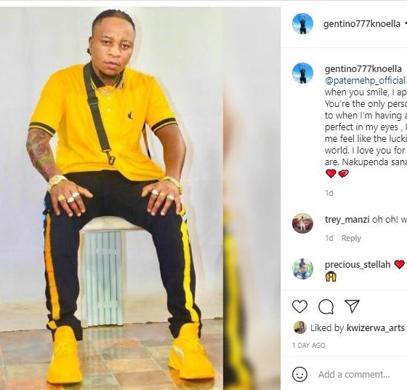This screenshot has width=407, height=390.
Task: Open emoji picker smiley icon
Action: tap(299, 374)
